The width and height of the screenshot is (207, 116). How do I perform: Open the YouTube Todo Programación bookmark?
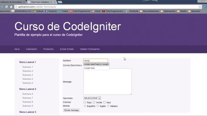click(113, 11)
